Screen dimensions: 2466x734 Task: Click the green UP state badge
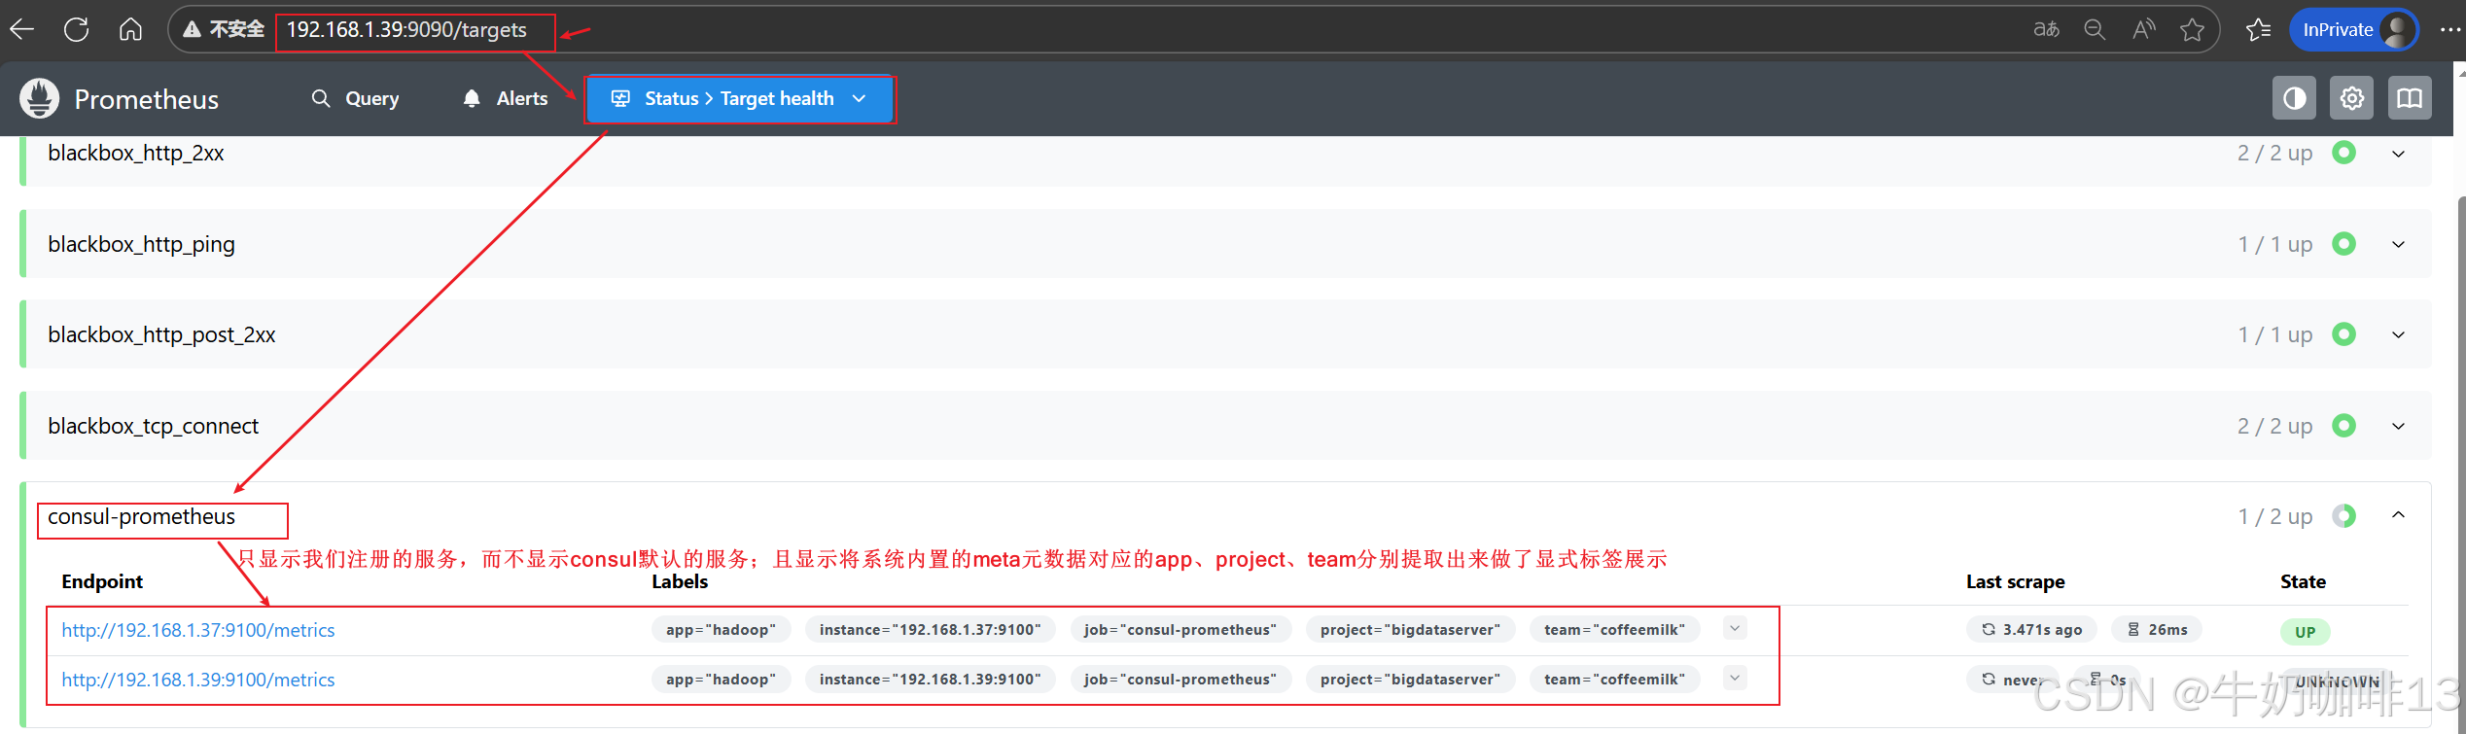(2306, 632)
